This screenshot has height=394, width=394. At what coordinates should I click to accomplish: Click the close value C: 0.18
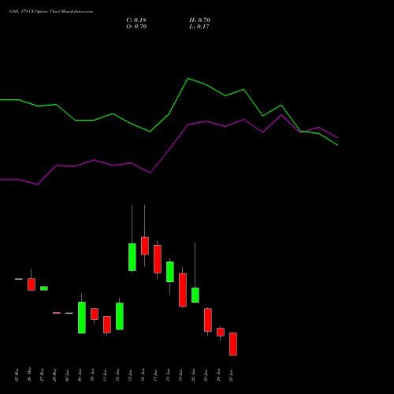[x=136, y=20]
